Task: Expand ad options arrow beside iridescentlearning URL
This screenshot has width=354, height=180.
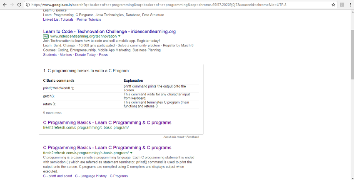Action: pos(120,36)
